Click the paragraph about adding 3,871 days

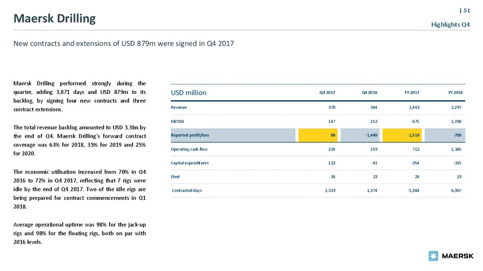click(x=80, y=96)
